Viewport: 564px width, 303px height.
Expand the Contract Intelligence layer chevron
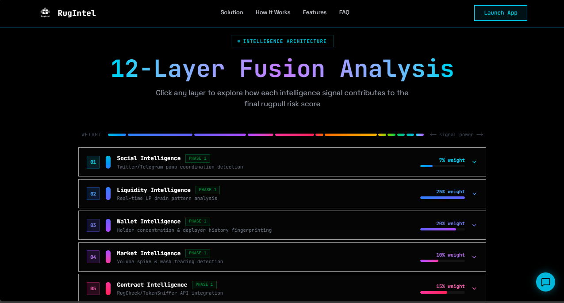474,288
